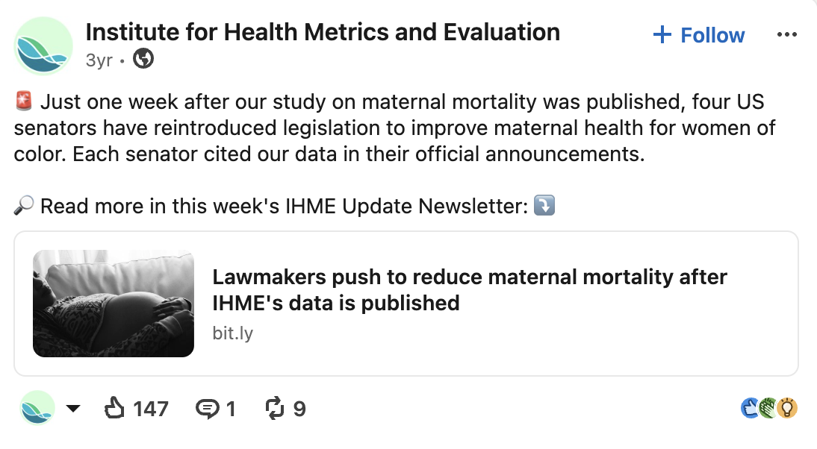Click the small IHME avatar beside dropdown

[x=37, y=408]
